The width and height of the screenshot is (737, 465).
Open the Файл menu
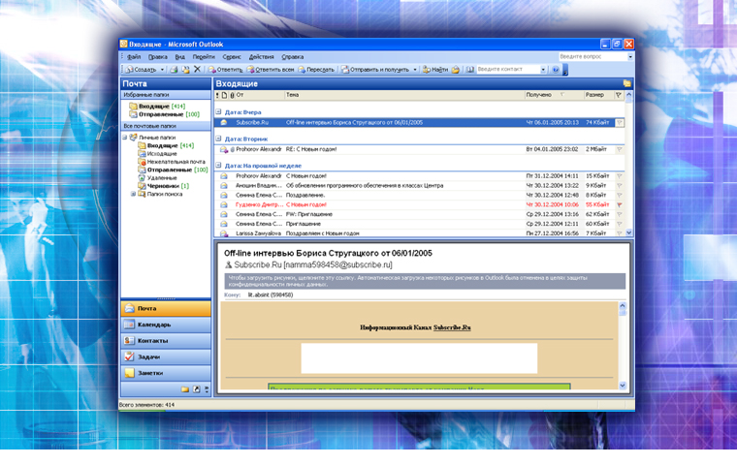[134, 57]
